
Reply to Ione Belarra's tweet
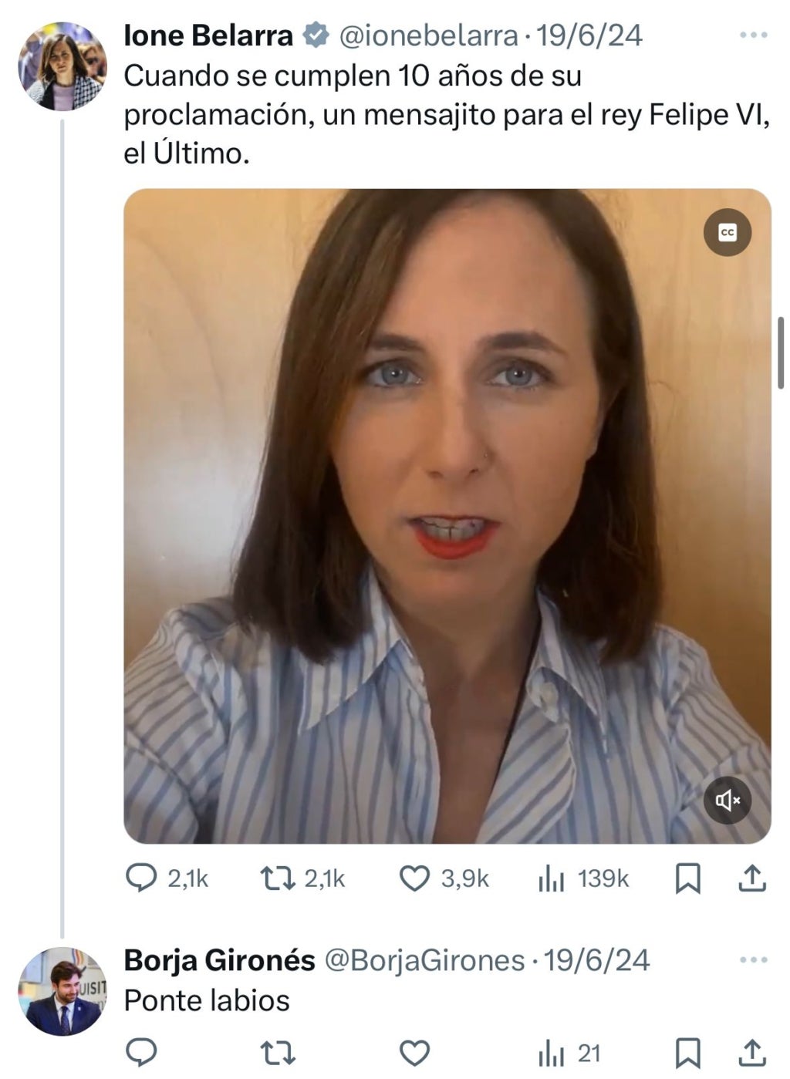[141, 878]
